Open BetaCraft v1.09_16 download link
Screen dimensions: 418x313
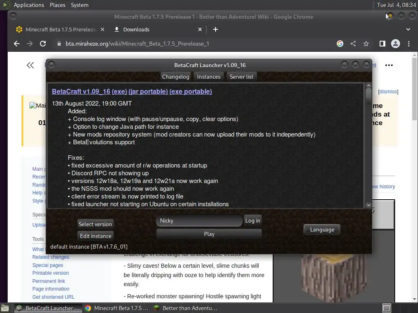(81, 92)
